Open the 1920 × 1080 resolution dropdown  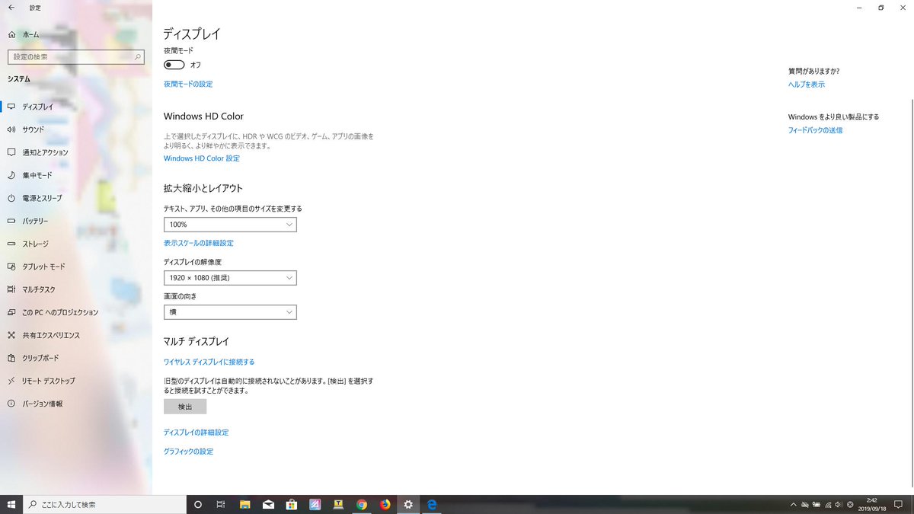[230, 278]
